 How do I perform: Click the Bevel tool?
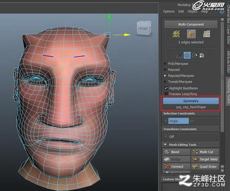click(176, 152)
